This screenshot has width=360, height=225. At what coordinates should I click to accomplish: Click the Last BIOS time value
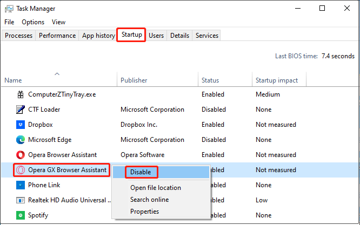tap(338, 56)
